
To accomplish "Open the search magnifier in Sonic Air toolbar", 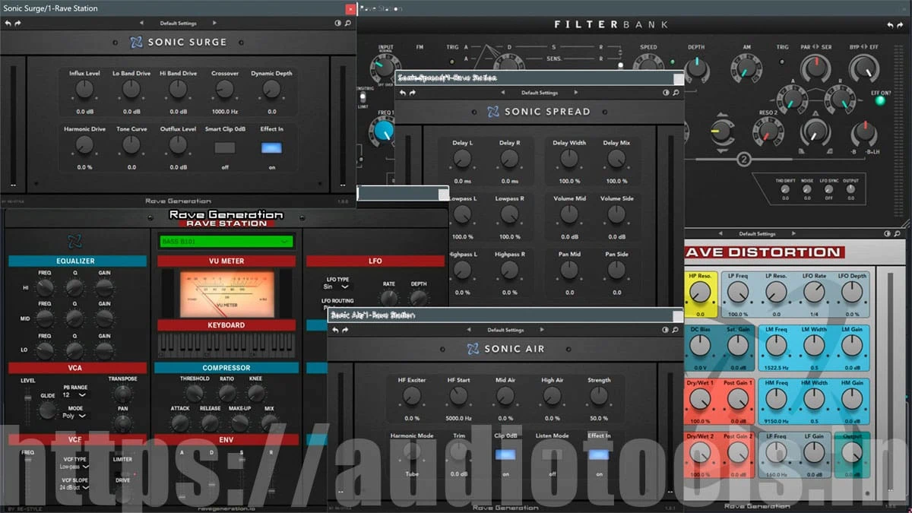I will pyautogui.click(x=675, y=330).
